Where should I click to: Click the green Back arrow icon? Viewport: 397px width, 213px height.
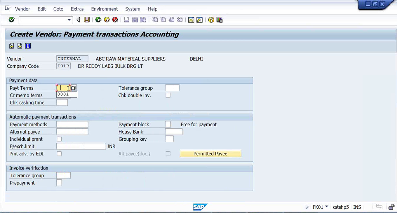[x=98, y=20]
